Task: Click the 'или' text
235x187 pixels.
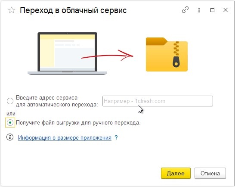Action: [x=11, y=114]
